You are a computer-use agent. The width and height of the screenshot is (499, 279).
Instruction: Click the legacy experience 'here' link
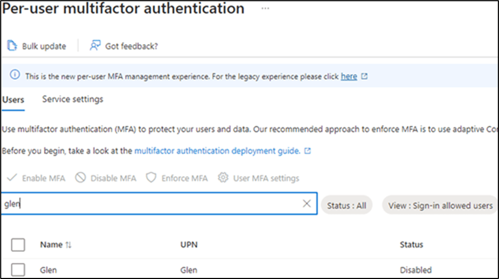click(349, 76)
